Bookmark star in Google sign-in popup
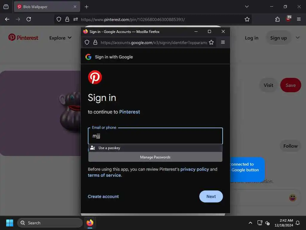The height and width of the screenshot is (230, 306). [211, 43]
